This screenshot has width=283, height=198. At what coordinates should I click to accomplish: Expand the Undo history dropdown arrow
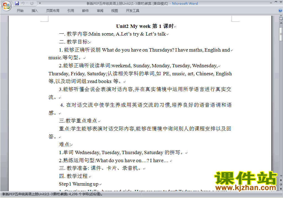pyautogui.click(x=27, y=3)
